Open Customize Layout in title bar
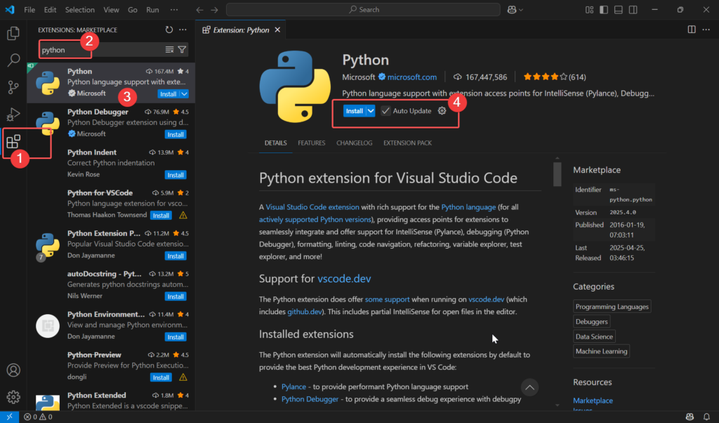The height and width of the screenshot is (423, 719). (589, 10)
